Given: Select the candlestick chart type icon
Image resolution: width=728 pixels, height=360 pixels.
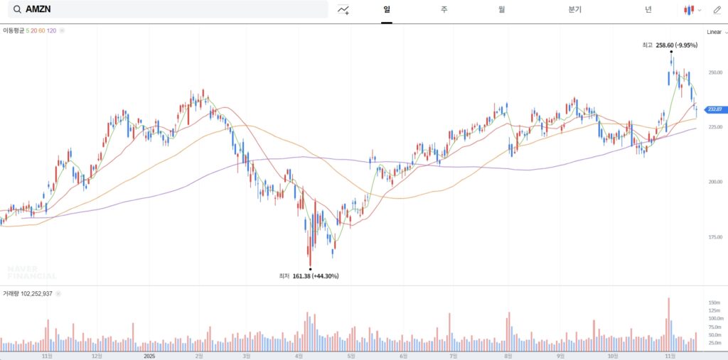Looking at the screenshot, I should tap(689, 10).
